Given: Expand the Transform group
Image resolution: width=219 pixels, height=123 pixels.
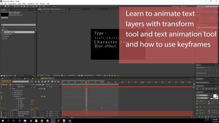Looking at the screenshot, I should [11, 110].
